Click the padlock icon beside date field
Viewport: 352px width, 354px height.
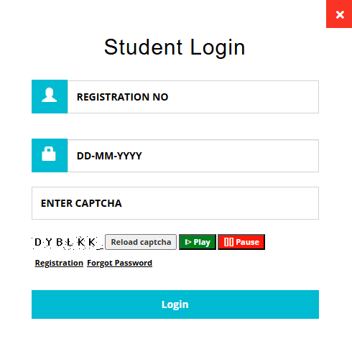pyautogui.click(x=49, y=154)
